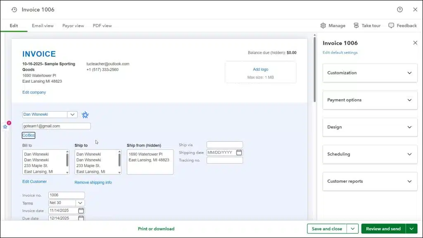This screenshot has height=238, width=423.
Task: Click the main invoice form vertical scrollbar
Action: (x=314, y=69)
